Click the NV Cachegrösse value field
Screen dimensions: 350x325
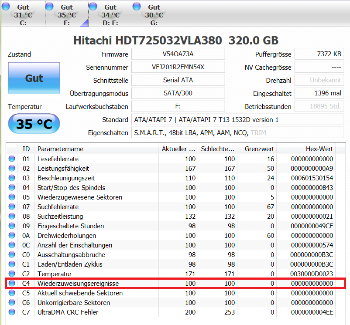[x=319, y=67]
